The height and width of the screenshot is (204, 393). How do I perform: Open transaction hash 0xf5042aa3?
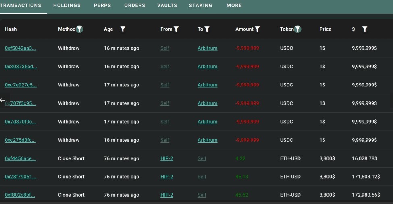[20, 48]
